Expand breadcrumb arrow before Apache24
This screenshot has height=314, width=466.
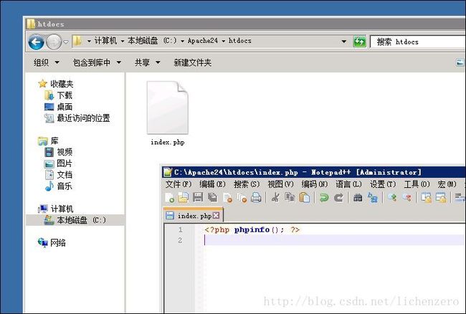click(182, 41)
